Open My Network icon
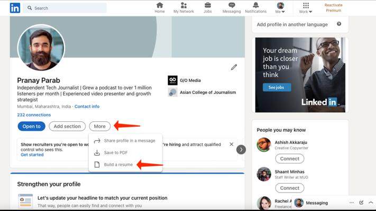This screenshot has width=376, height=211. coord(184,6)
